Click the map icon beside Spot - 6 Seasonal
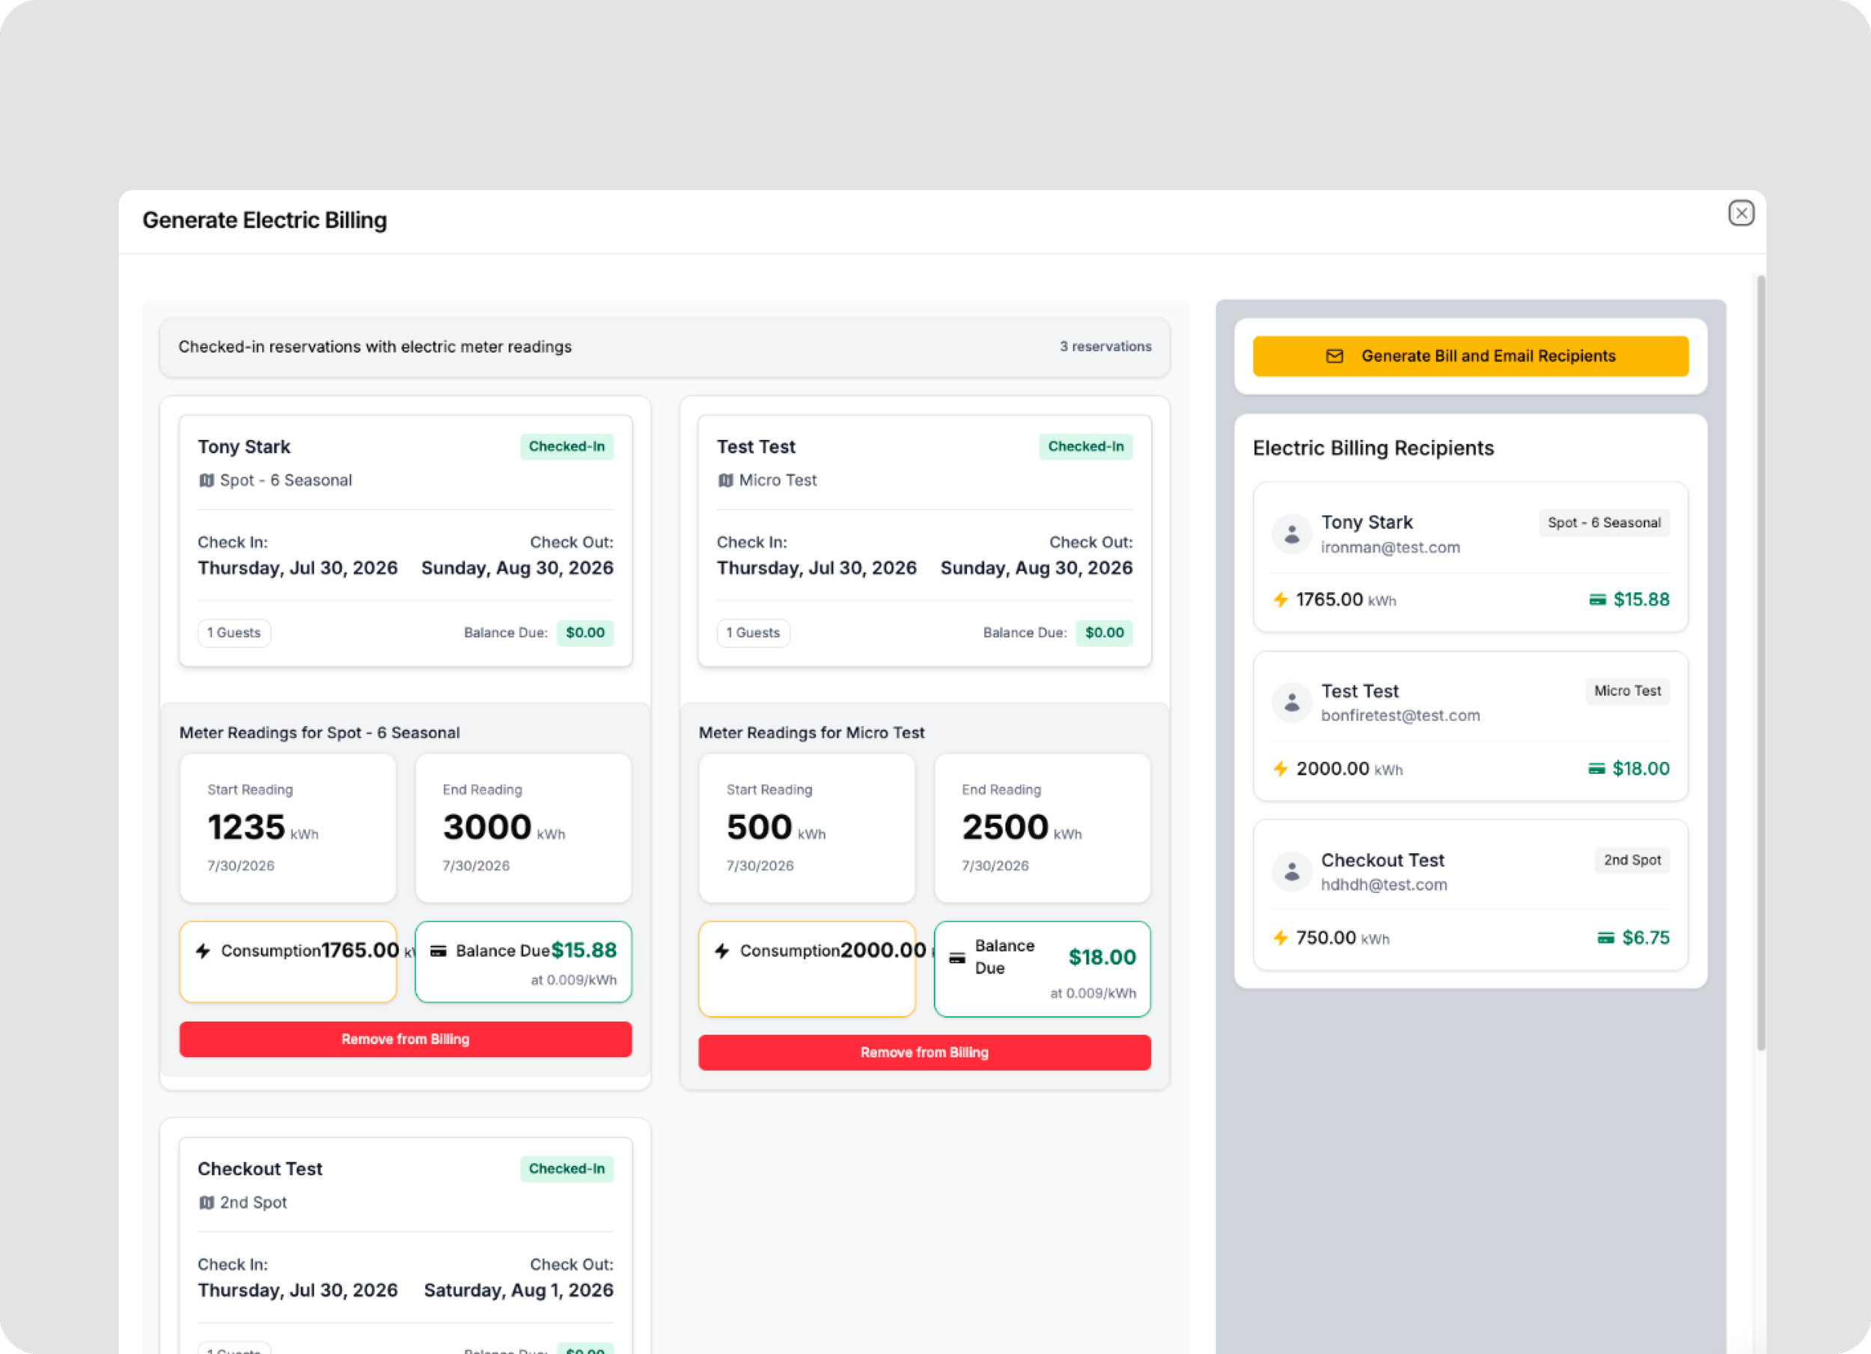The image size is (1871, 1354). (207, 481)
